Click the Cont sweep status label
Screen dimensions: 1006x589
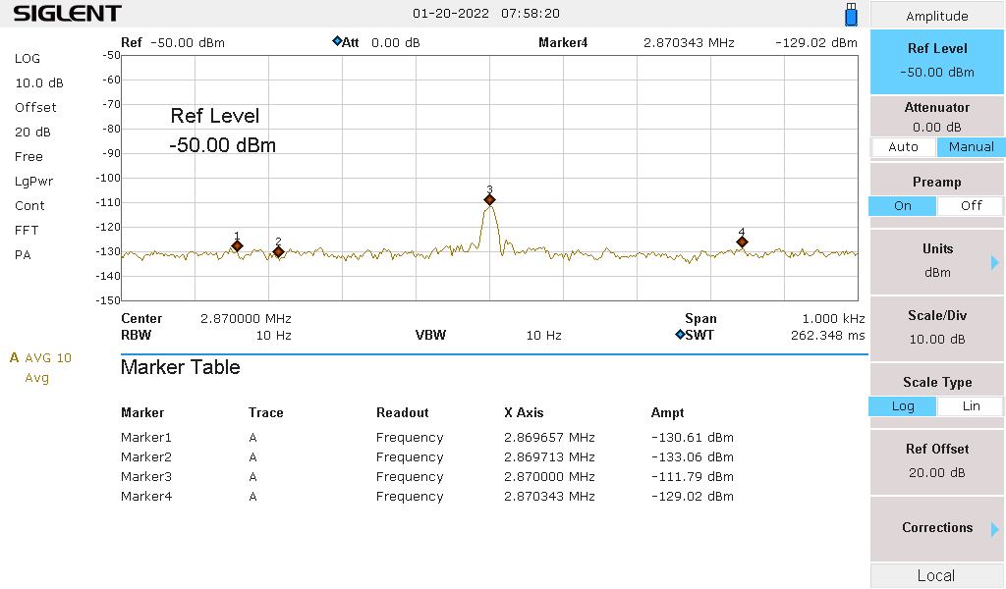pos(29,206)
